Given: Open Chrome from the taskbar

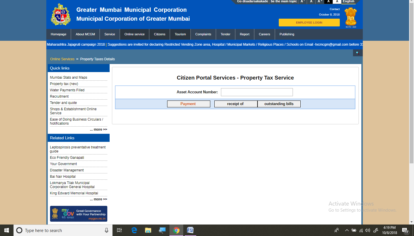Looking at the screenshot, I should point(176,230).
